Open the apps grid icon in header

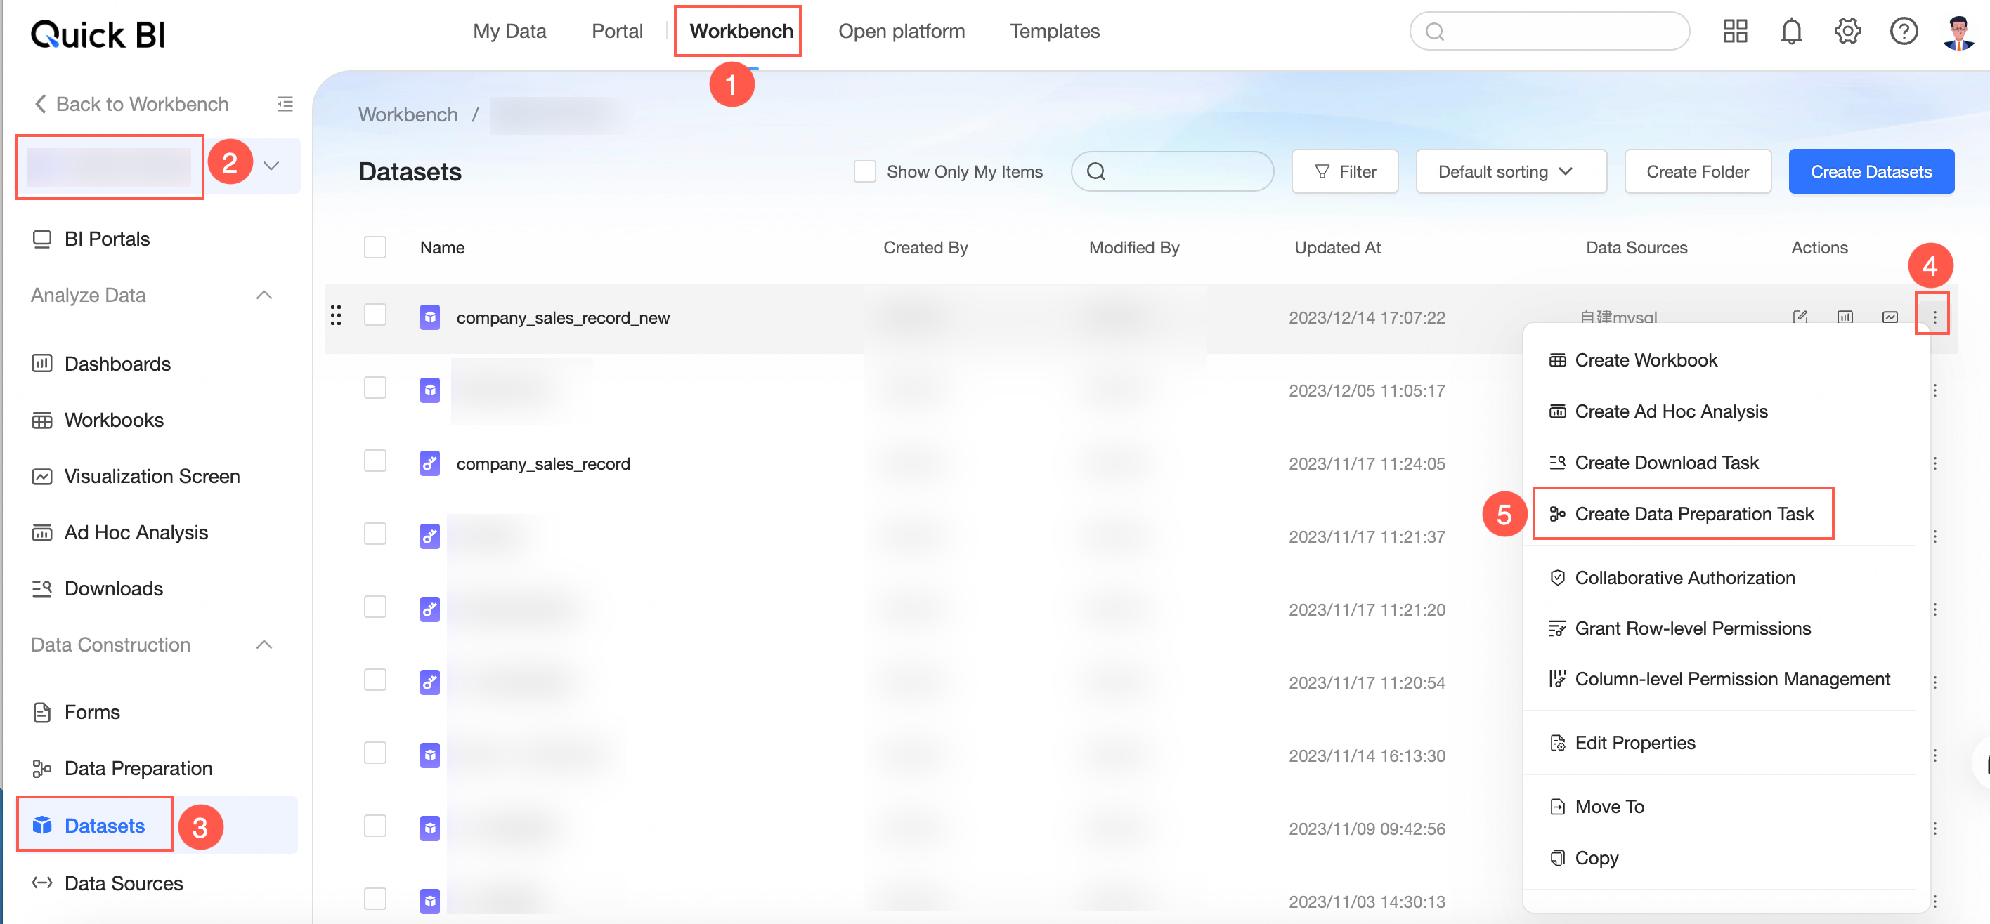pyautogui.click(x=1735, y=32)
